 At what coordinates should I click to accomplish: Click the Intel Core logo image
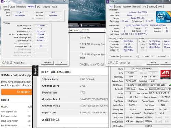163,16
